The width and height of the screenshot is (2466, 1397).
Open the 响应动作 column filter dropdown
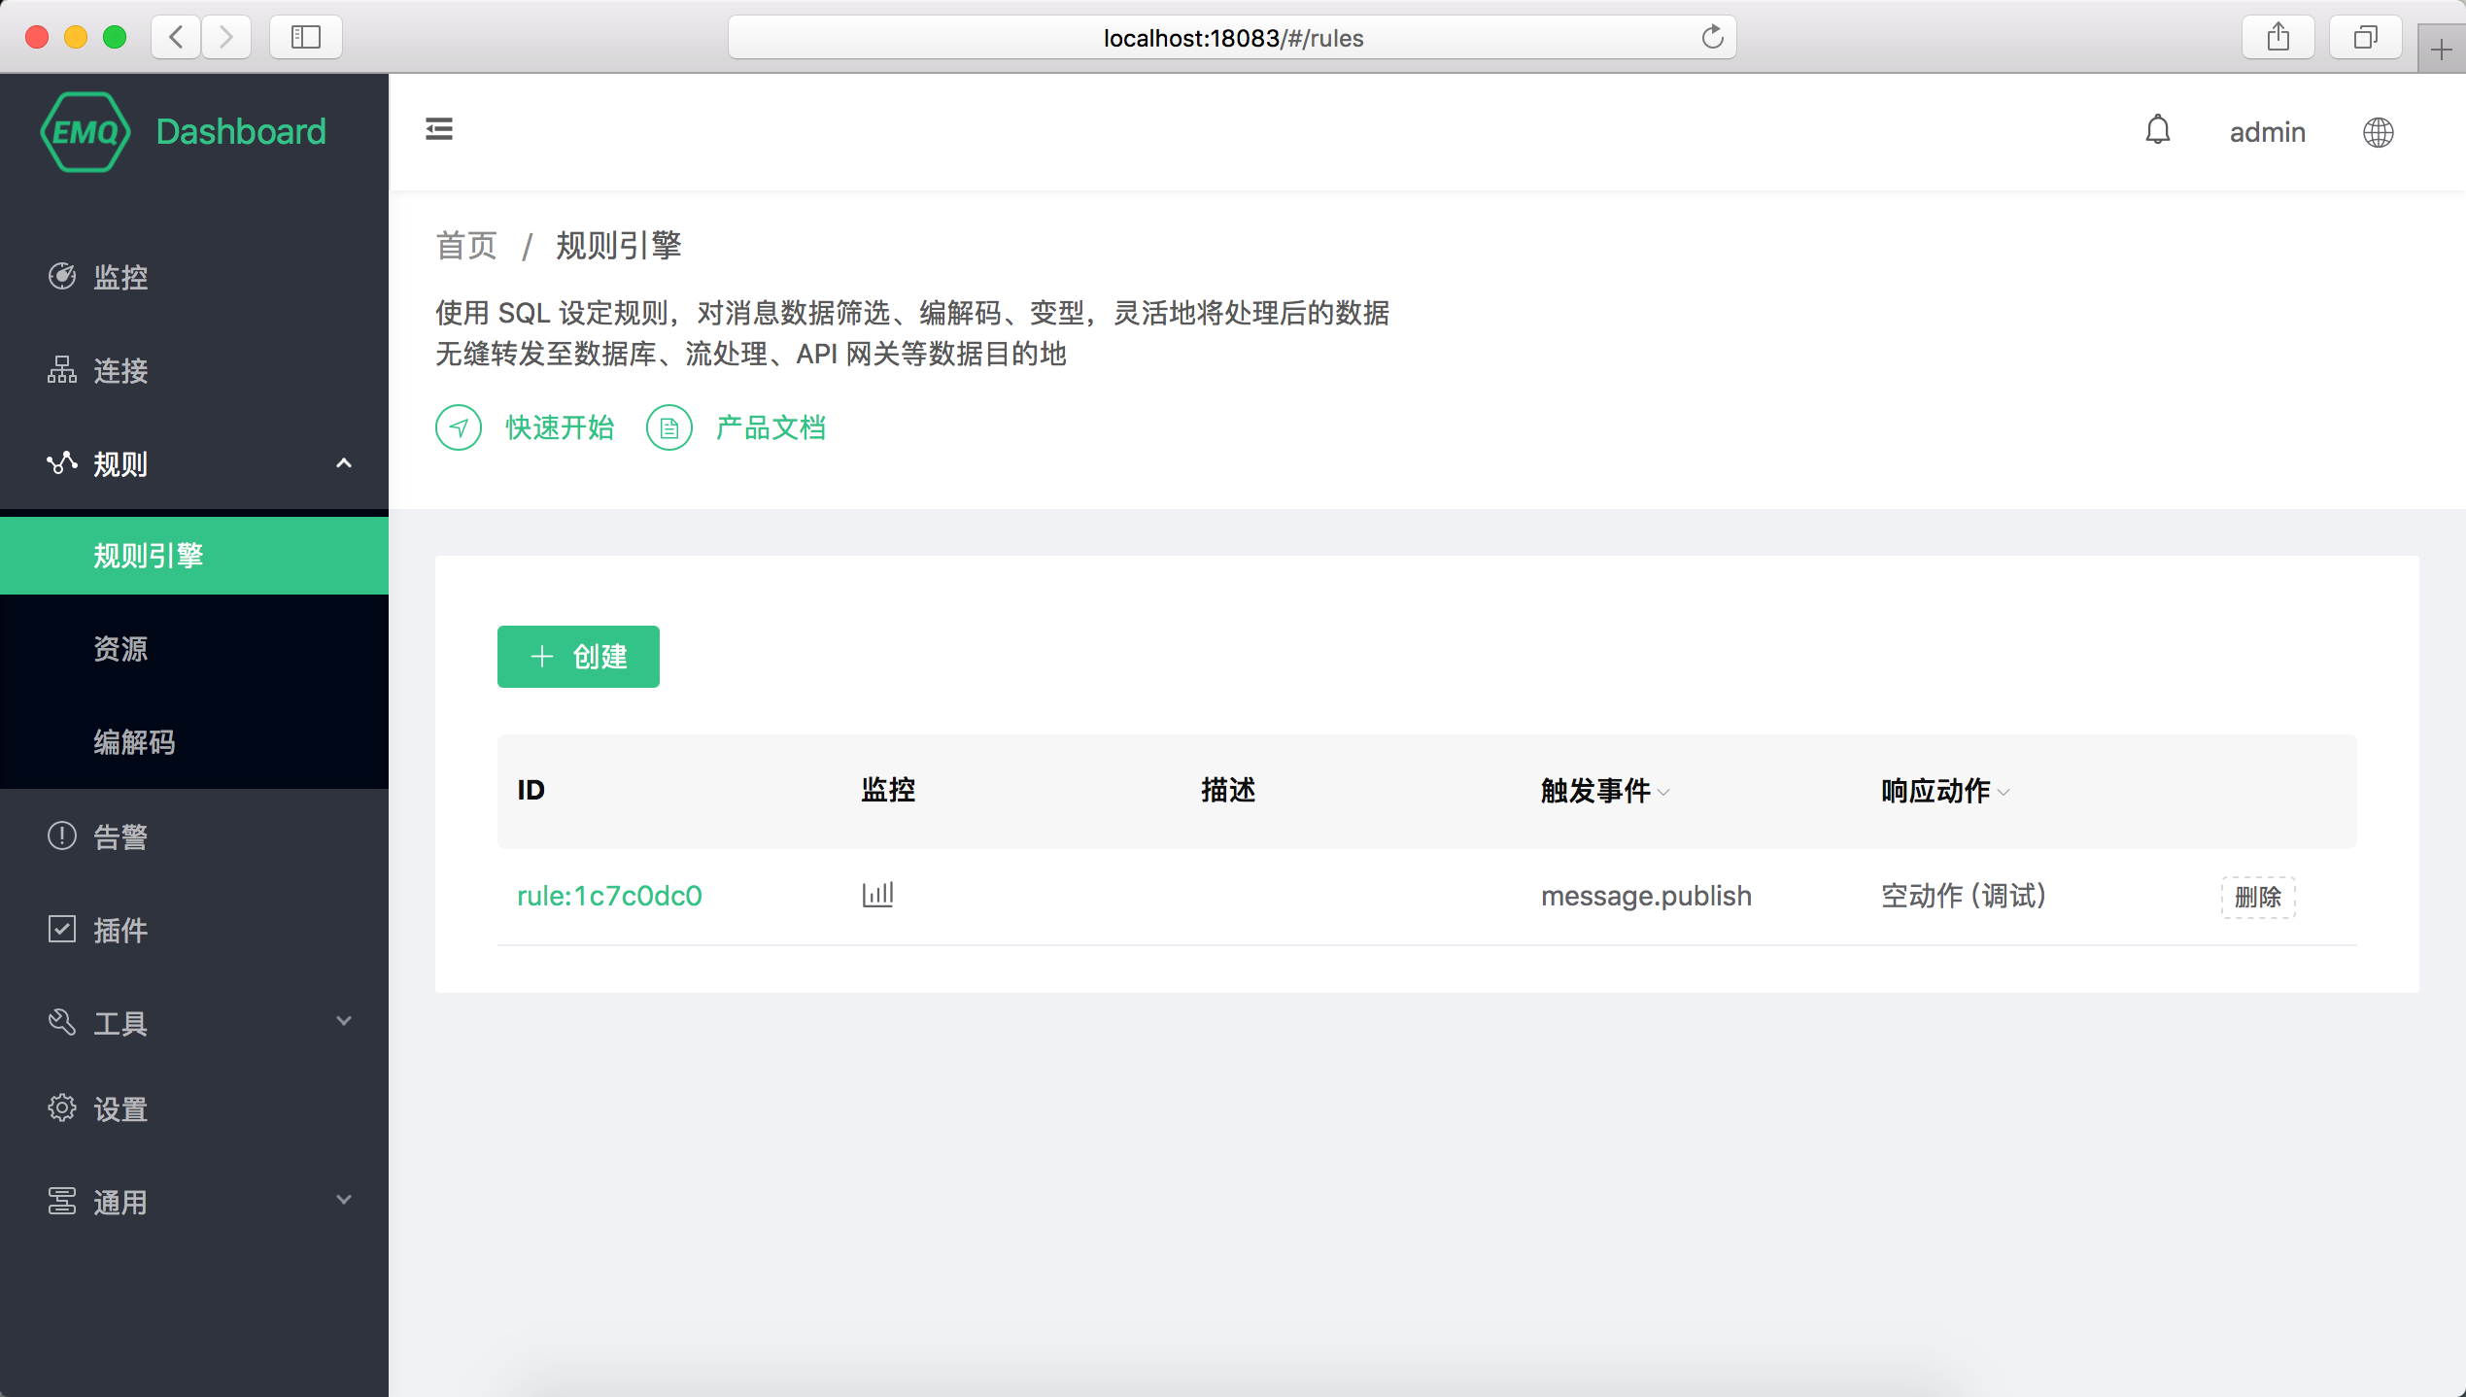[2004, 793]
